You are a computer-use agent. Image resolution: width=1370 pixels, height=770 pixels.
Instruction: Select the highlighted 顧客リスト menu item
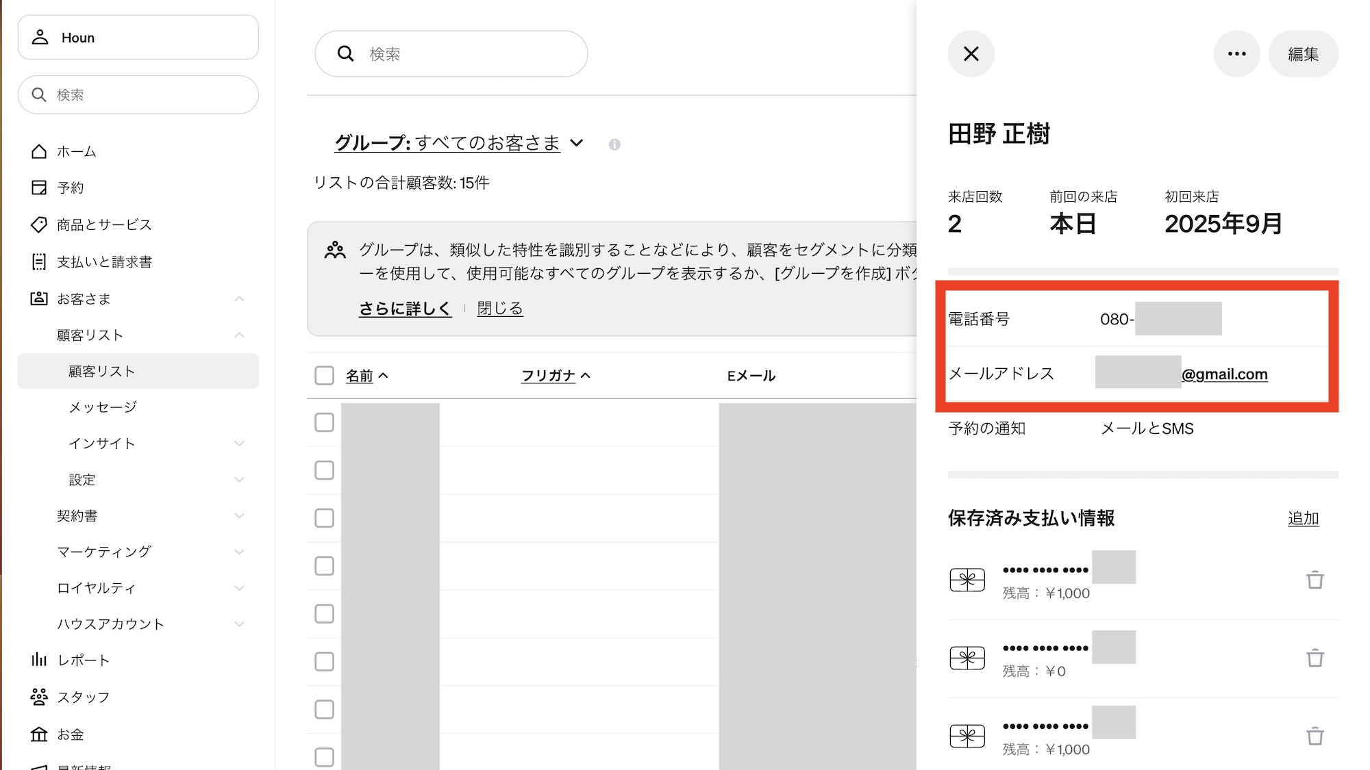[138, 371]
